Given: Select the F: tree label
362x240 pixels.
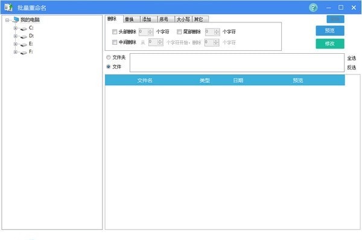Looking at the screenshot, I should 31,51.
